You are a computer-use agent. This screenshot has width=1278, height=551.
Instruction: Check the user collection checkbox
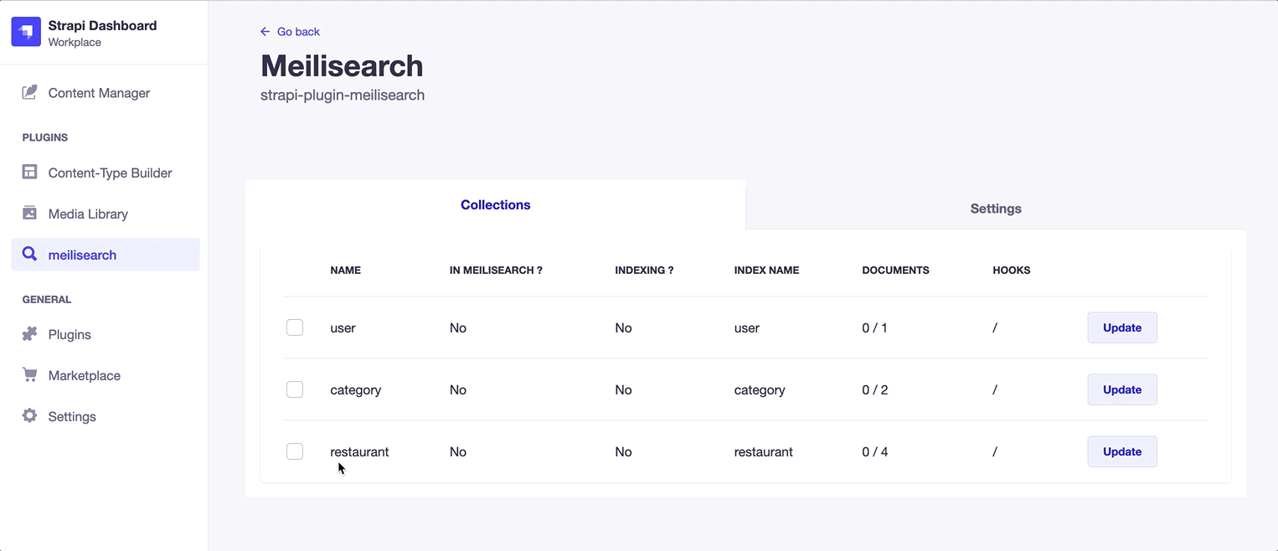[x=295, y=327]
